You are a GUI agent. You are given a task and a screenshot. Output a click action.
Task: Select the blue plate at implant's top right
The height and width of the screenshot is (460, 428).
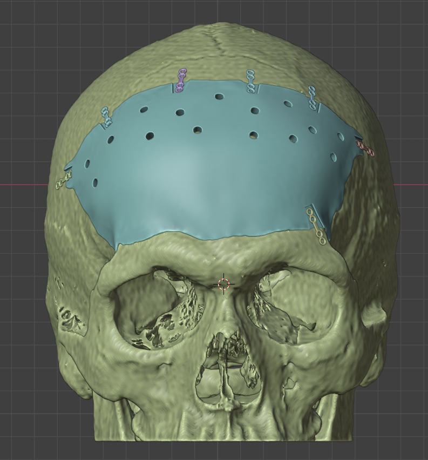(x=312, y=97)
